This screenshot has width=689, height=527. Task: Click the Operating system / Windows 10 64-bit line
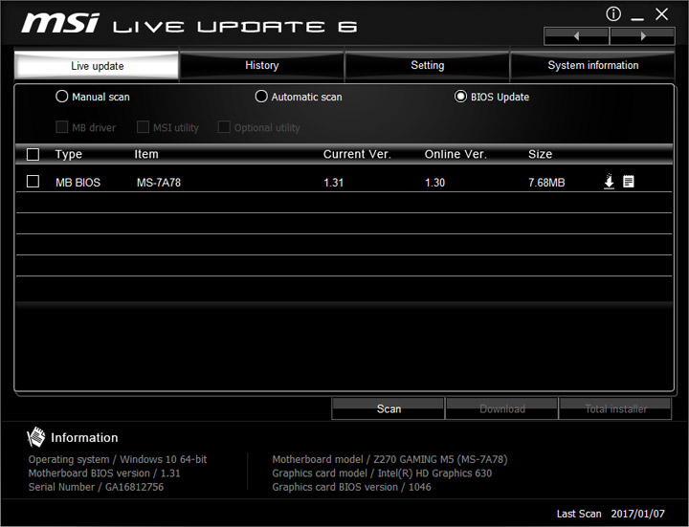coord(118,459)
